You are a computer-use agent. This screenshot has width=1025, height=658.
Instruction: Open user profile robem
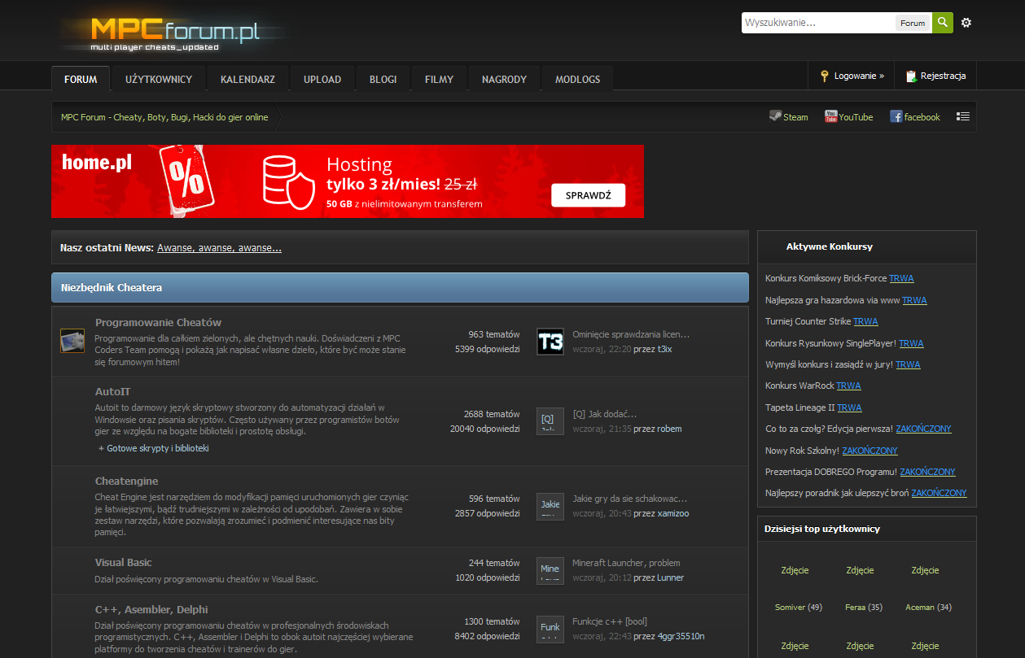[x=669, y=429]
